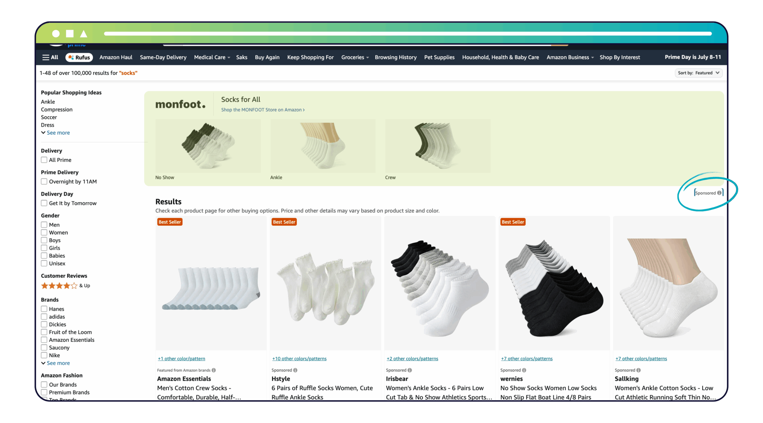The height and width of the screenshot is (423, 763).
Task: Click info icon next to Featured from Amazon brands
Action: (x=213, y=370)
